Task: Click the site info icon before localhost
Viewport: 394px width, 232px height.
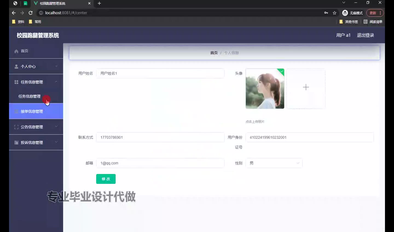Action: tap(41, 13)
